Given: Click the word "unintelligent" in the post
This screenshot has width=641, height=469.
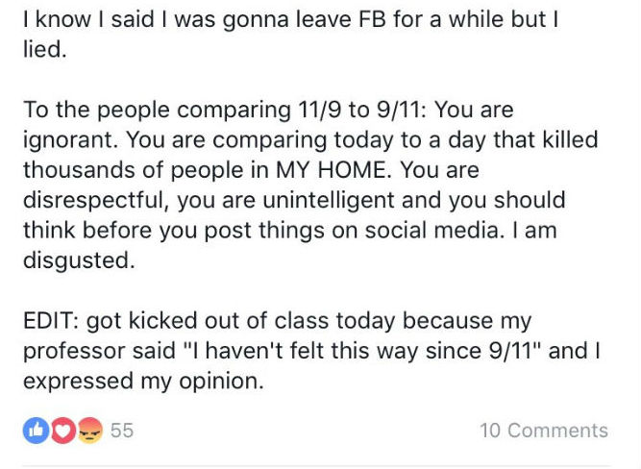Looking at the screenshot, I should pyautogui.click(x=328, y=201).
